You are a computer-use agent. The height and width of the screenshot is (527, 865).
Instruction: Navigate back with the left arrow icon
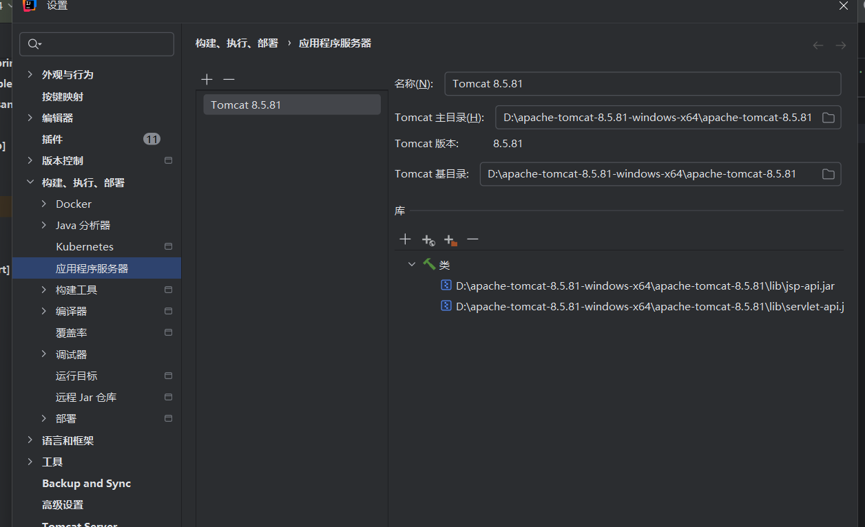(818, 45)
